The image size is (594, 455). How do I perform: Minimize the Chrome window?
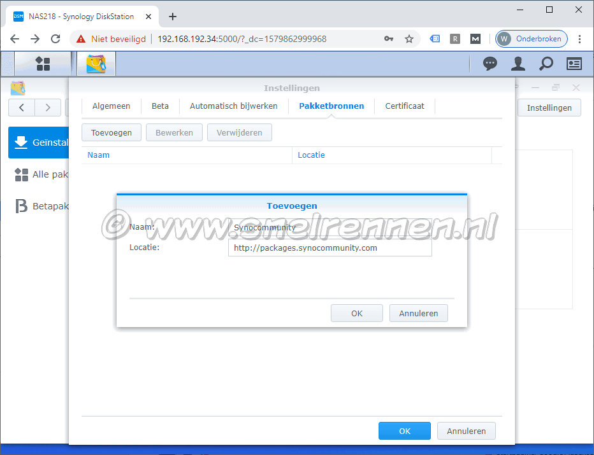520,10
